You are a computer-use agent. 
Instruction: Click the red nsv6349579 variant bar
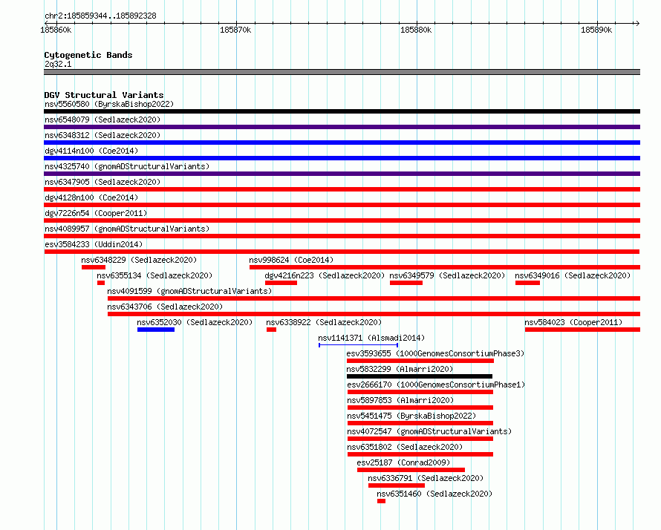coord(406,283)
